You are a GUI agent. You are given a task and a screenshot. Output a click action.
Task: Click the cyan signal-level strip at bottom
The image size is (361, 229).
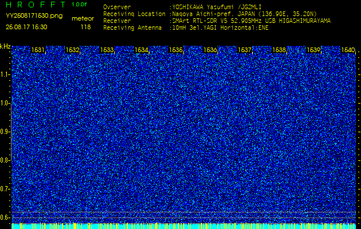click(x=184, y=226)
